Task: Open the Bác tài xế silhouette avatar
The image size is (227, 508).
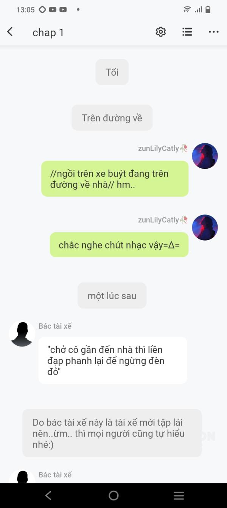Action: pyautogui.click(x=22, y=334)
